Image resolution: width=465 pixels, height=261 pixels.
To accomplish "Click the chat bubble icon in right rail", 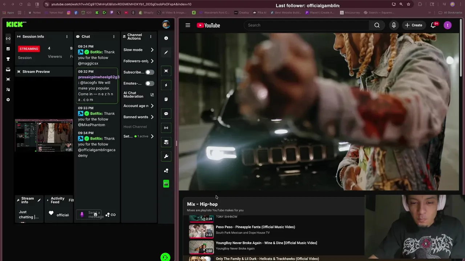I will pos(166,113).
